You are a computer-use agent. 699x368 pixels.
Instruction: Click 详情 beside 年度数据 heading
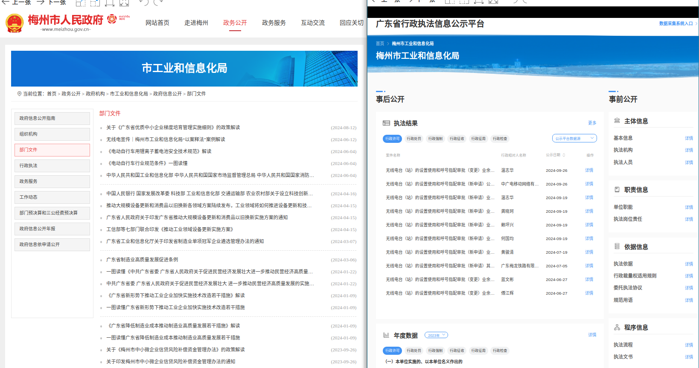[592, 335]
